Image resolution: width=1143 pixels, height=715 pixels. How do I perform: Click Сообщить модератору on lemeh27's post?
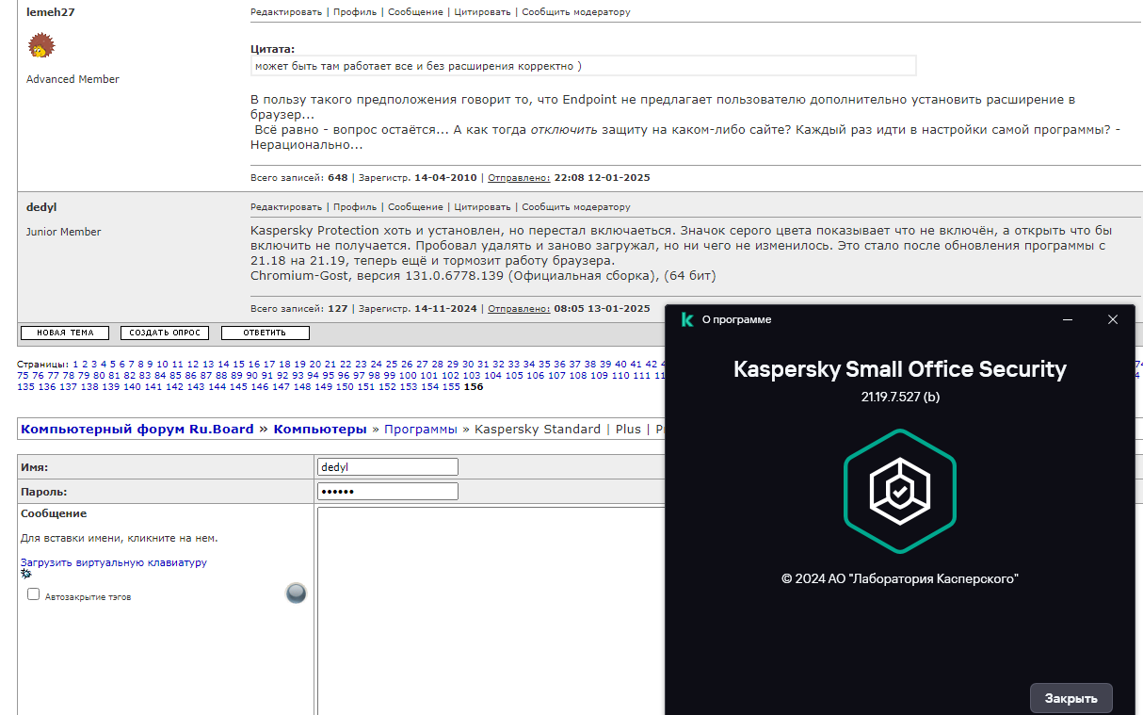[576, 12]
